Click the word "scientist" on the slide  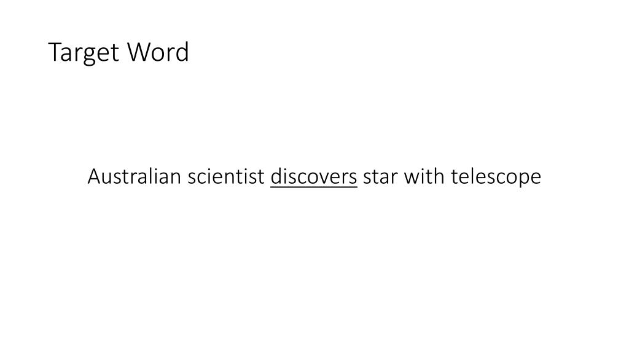coord(226,176)
